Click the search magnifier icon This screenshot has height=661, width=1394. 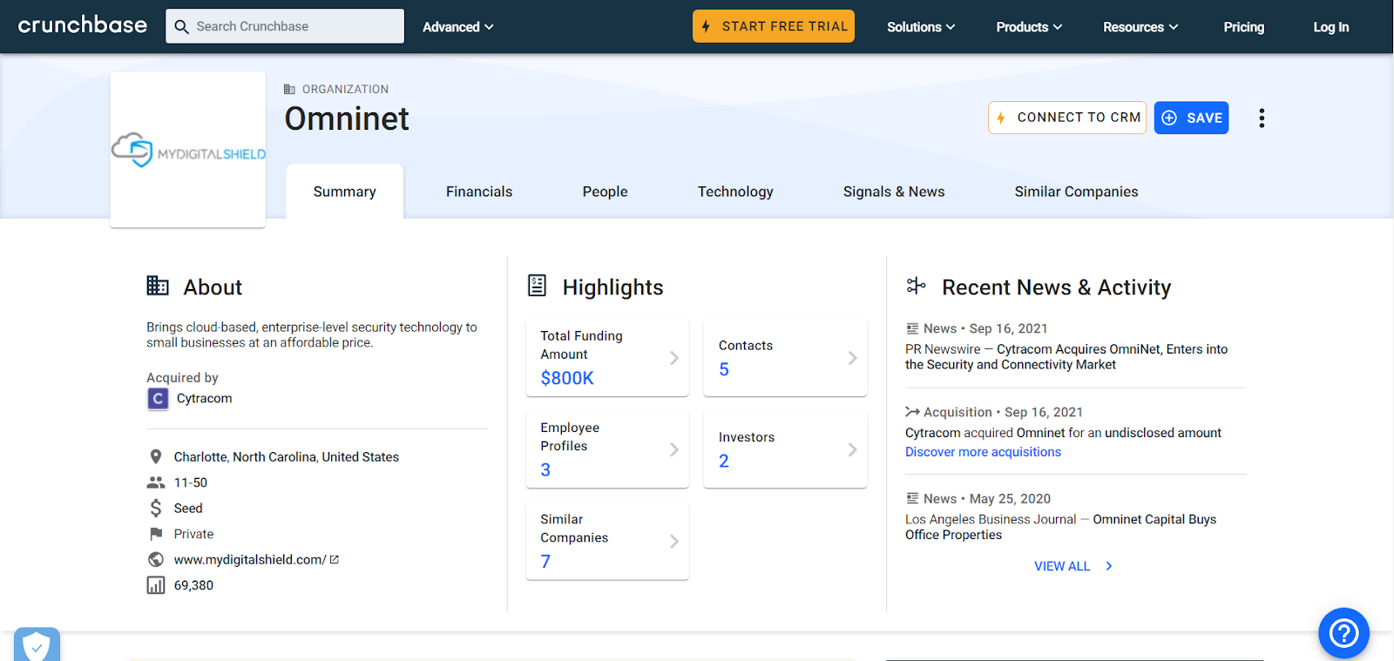(181, 27)
